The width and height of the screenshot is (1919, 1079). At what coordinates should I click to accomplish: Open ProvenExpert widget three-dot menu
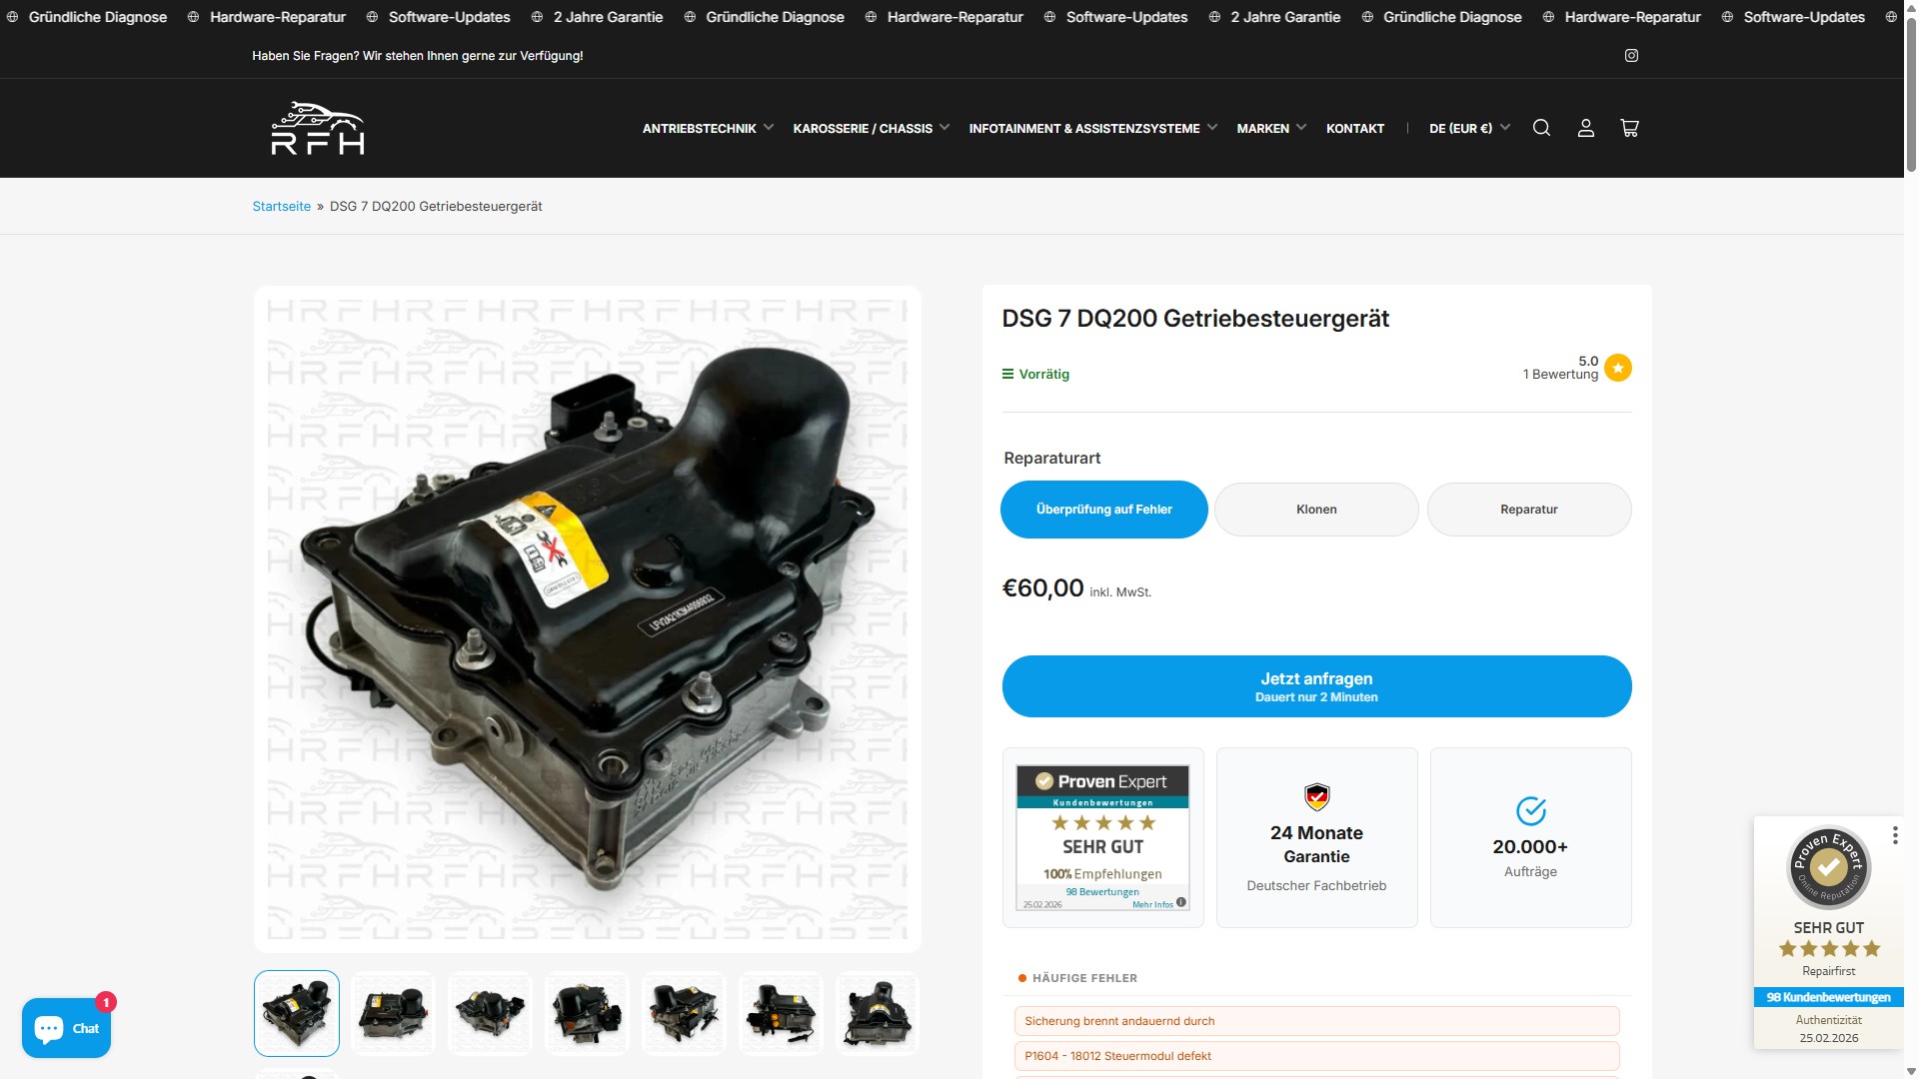click(1894, 835)
